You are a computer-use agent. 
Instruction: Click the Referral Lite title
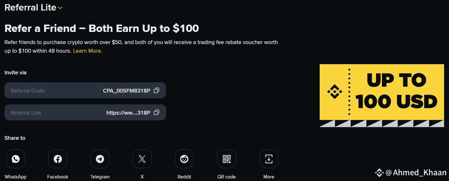tap(30, 8)
